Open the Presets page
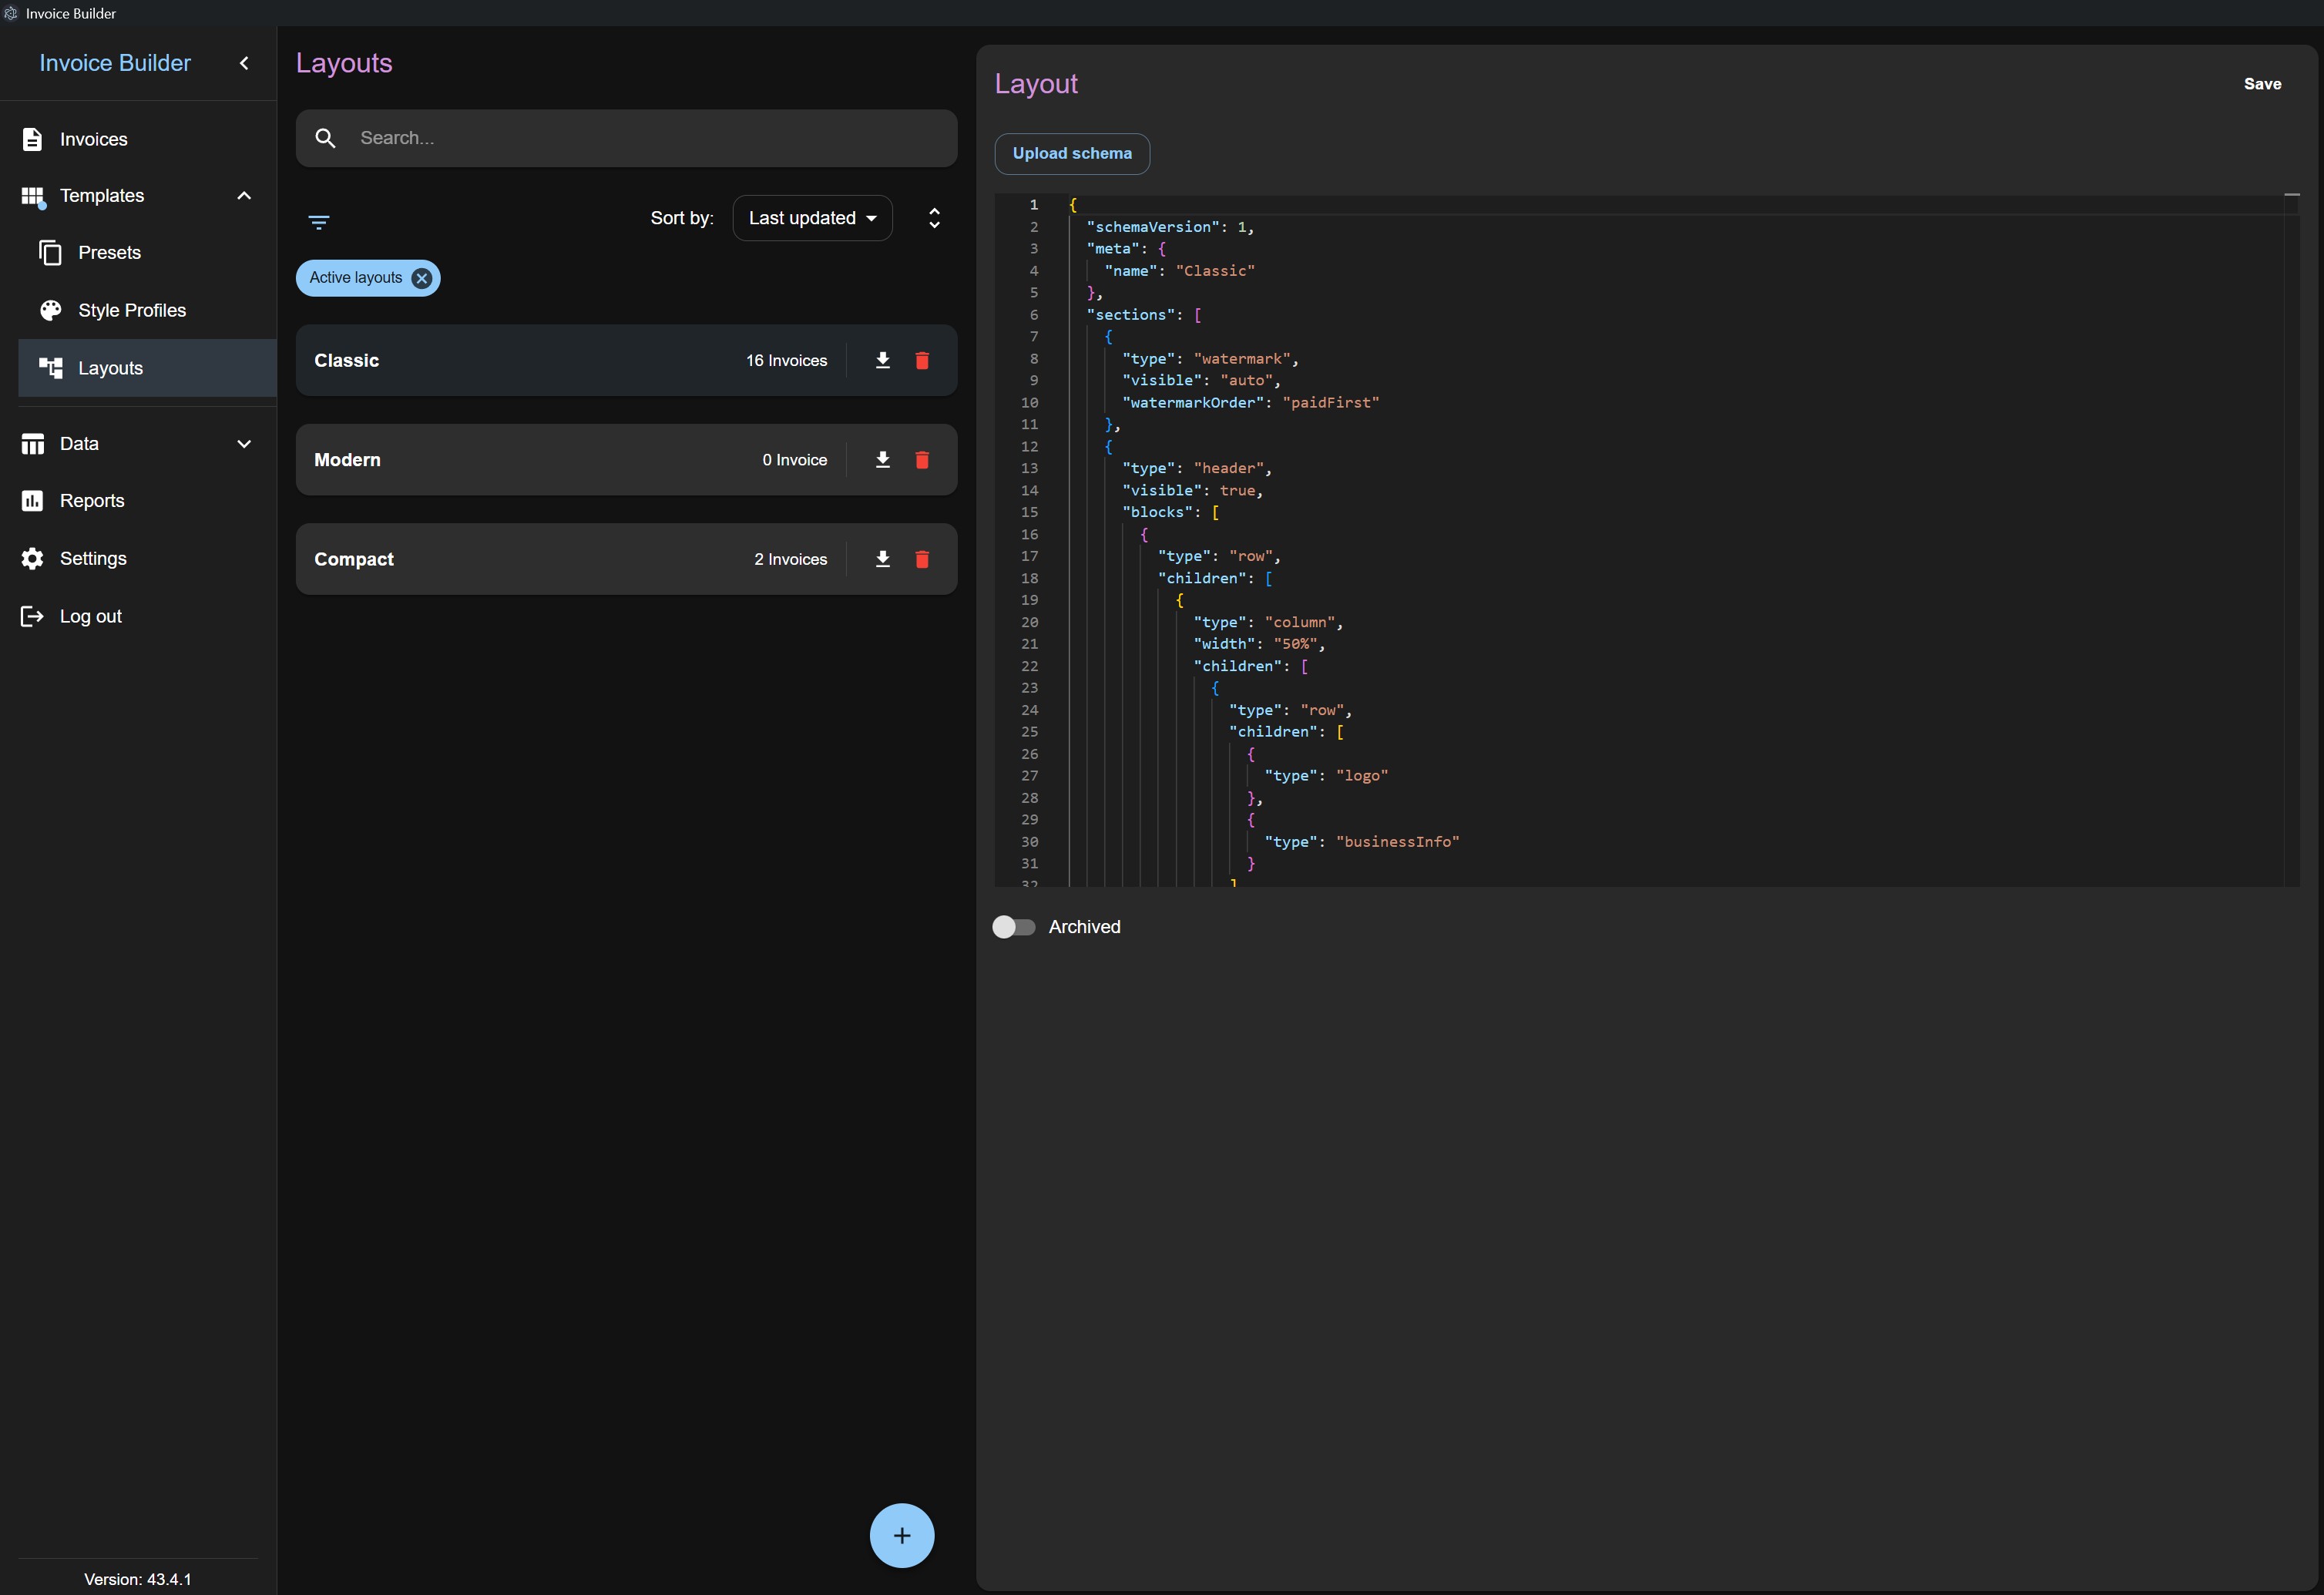2324x1595 pixels. [x=147, y=253]
